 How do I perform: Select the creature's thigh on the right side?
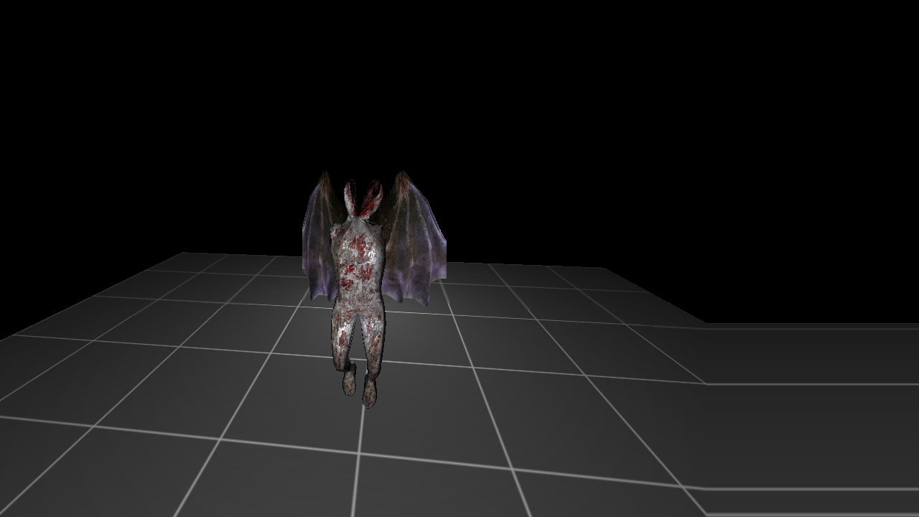373,330
